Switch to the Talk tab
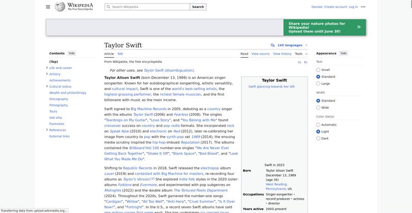The image size is (412, 213). click(120, 54)
